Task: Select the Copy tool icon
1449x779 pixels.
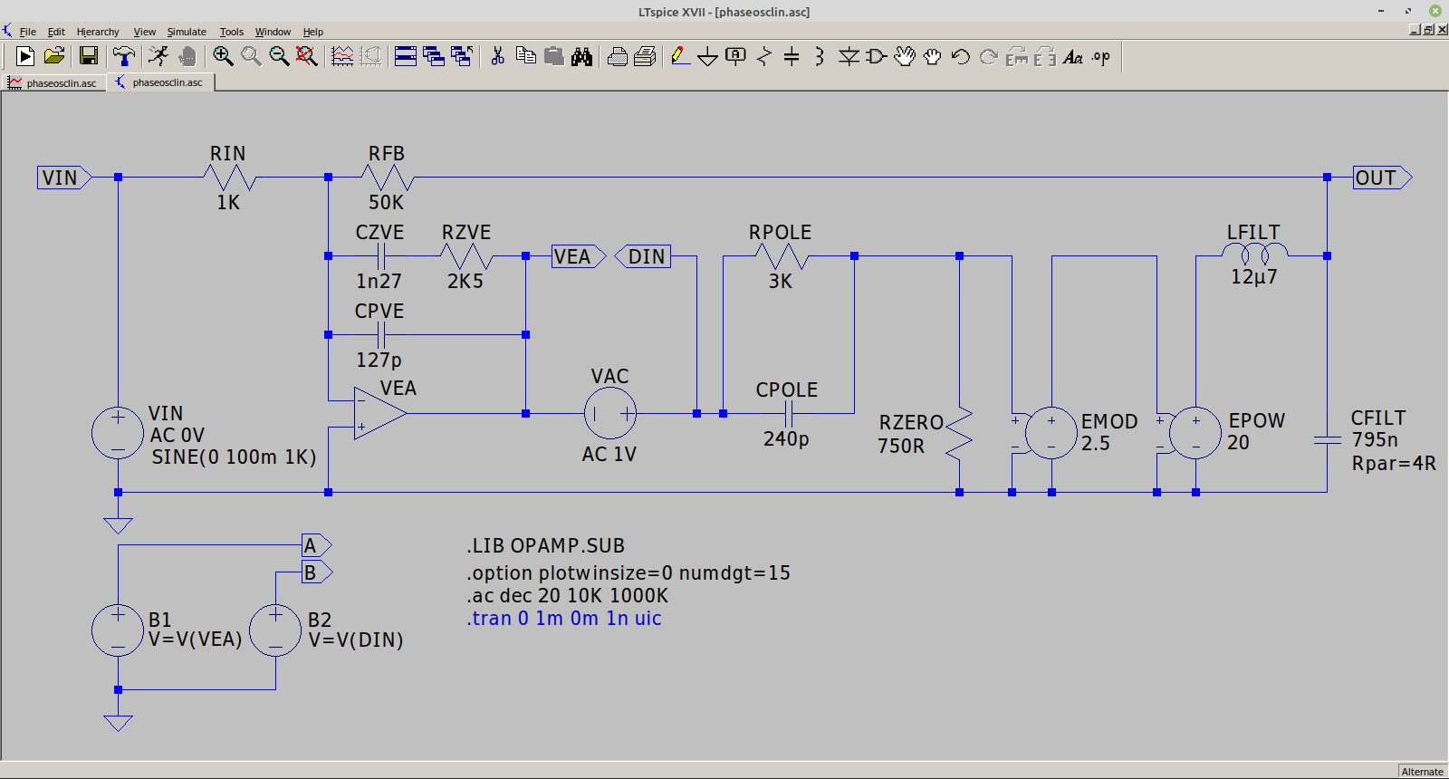Action: tap(525, 56)
